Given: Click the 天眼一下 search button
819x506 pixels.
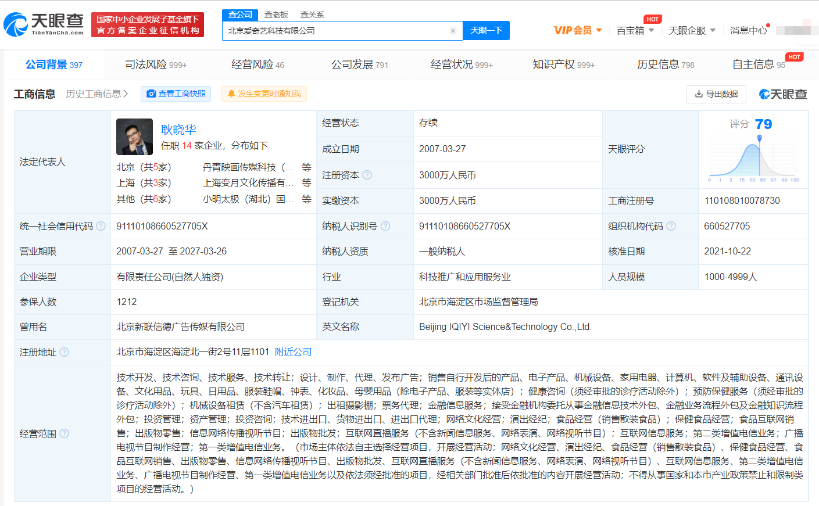Looking at the screenshot, I should point(486,31).
